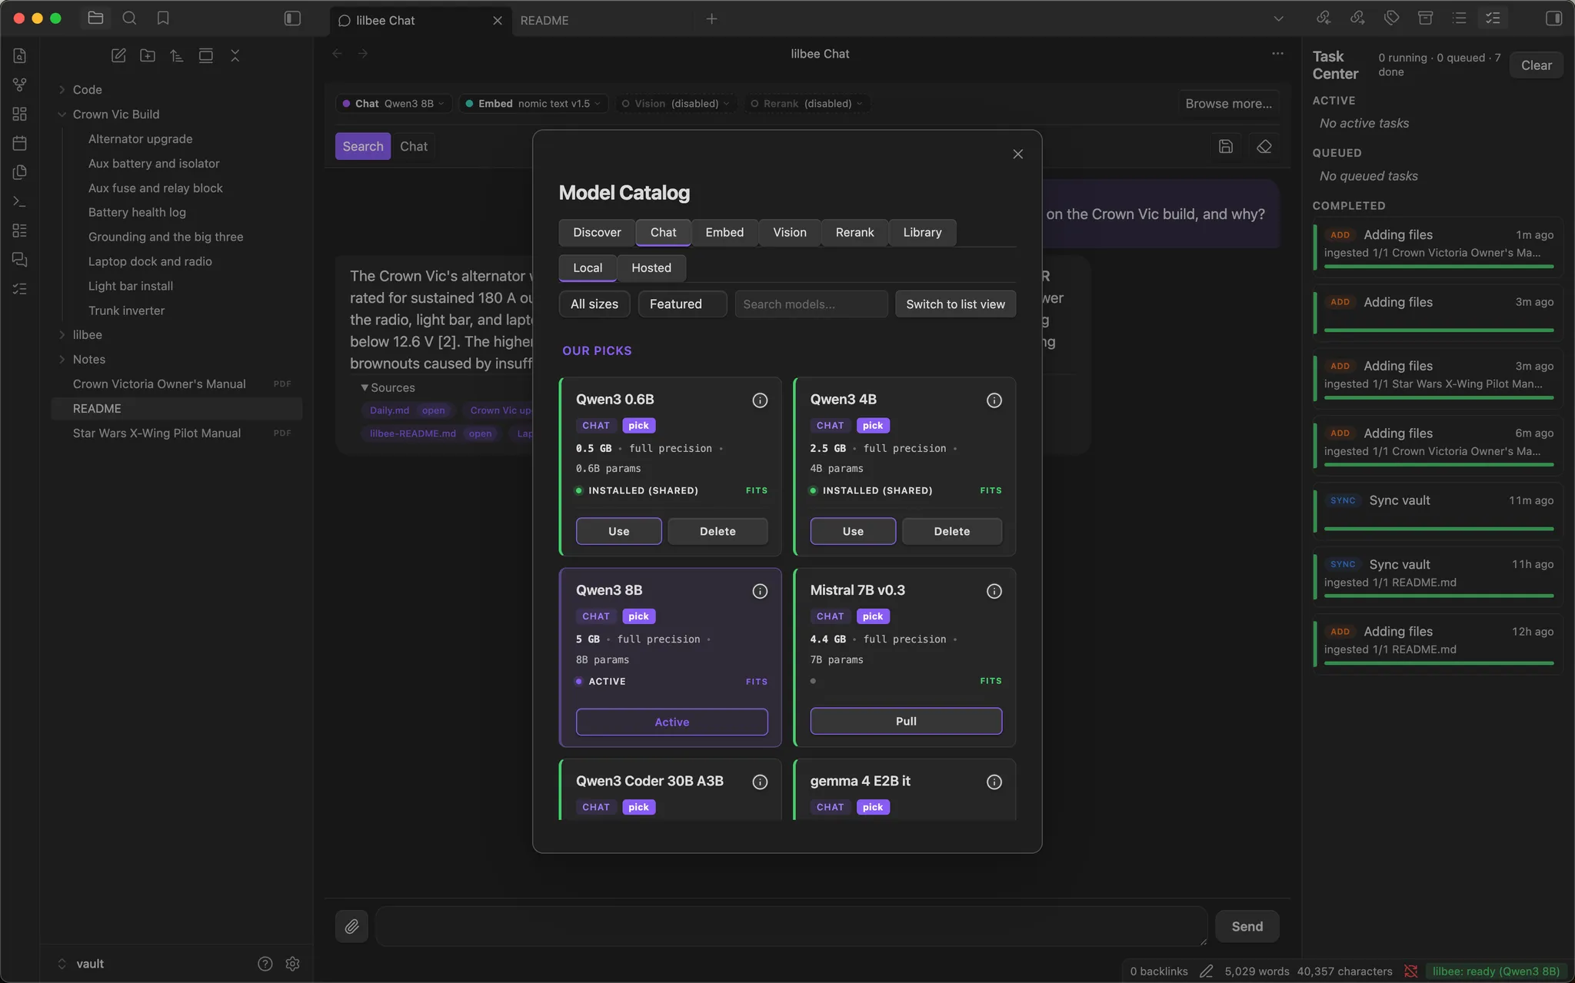Collapse the Sources disclosure triangle
The width and height of the screenshot is (1575, 983).
(x=365, y=388)
